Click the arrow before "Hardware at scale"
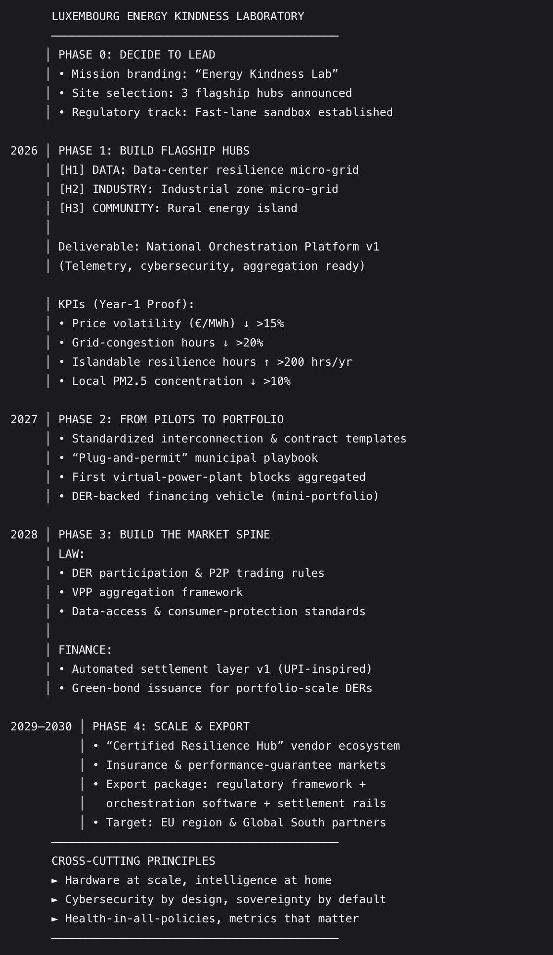The image size is (553, 955). click(55, 880)
